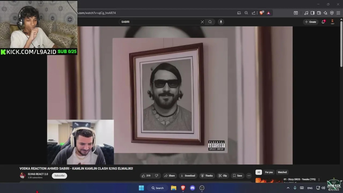The width and height of the screenshot is (343, 193).
Task: Open the browser tab search icon
Action: coord(296,13)
